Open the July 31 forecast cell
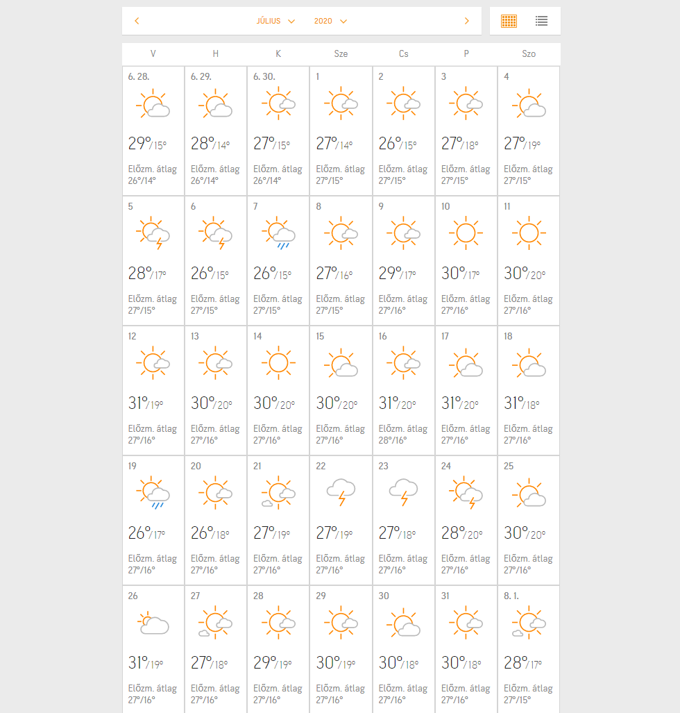 (466, 649)
